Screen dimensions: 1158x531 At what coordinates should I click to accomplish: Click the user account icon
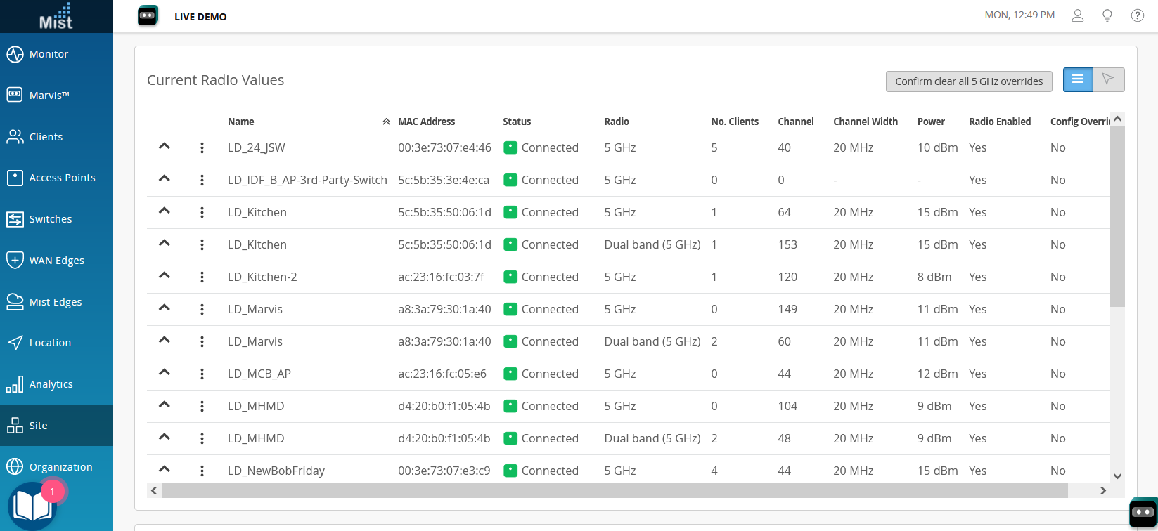(1077, 15)
